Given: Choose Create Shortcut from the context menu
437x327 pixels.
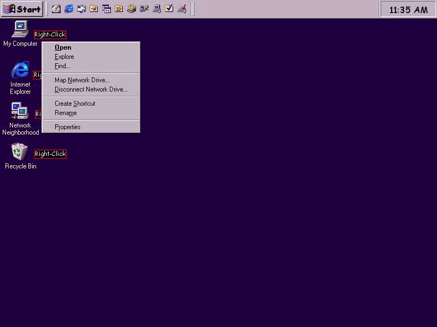Looking at the screenshot, I should tap(91, 104).
